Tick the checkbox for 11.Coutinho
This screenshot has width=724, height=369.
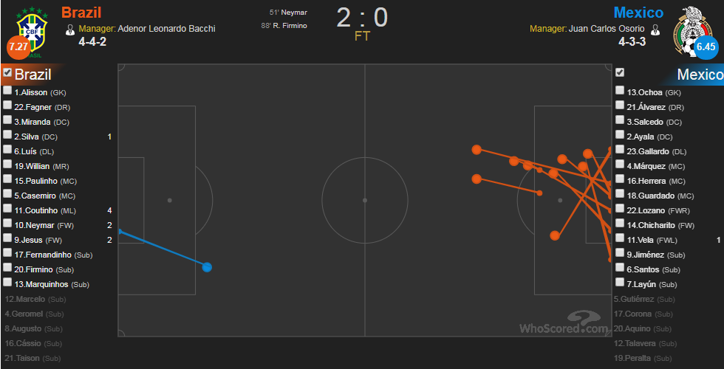pyautogui.click(x=7, y=208)
